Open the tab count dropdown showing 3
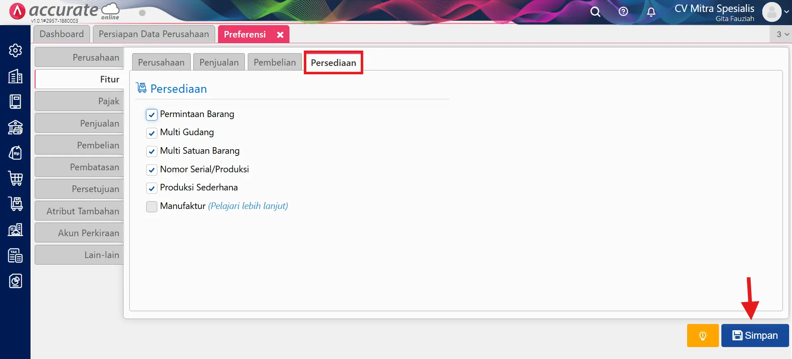The height and width of the screenshot is (359, 792). [x=782, y=34]
